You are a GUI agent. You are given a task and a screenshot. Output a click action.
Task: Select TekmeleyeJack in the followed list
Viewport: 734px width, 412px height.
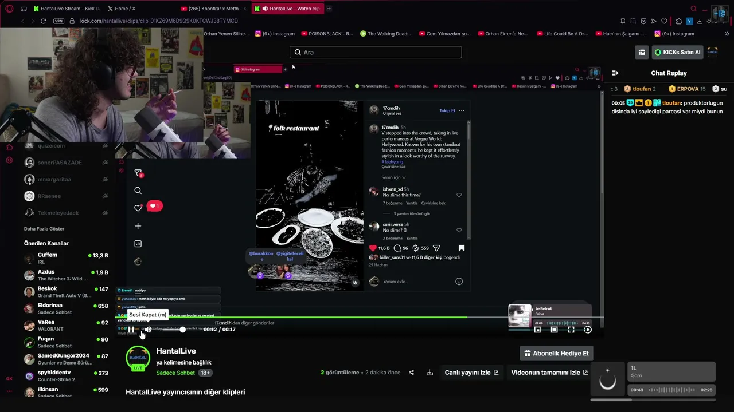click(66, 213)
